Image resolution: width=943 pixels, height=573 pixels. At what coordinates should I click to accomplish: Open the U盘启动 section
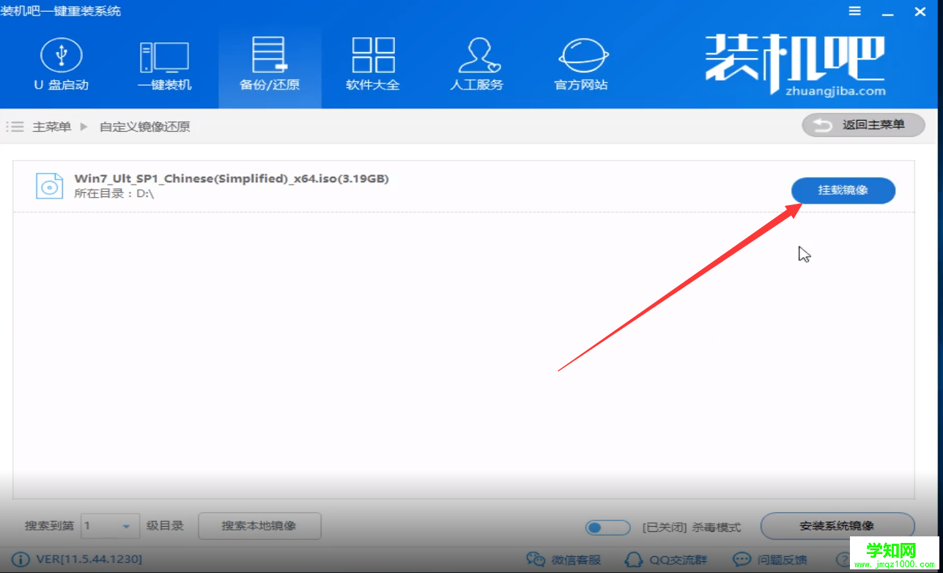coord(61,66)
